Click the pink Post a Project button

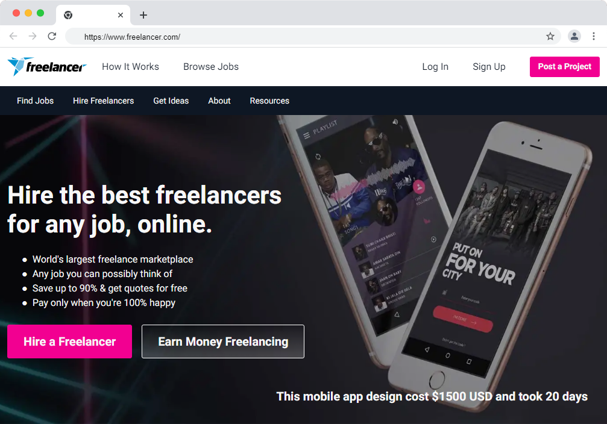(x=564, y=66)
